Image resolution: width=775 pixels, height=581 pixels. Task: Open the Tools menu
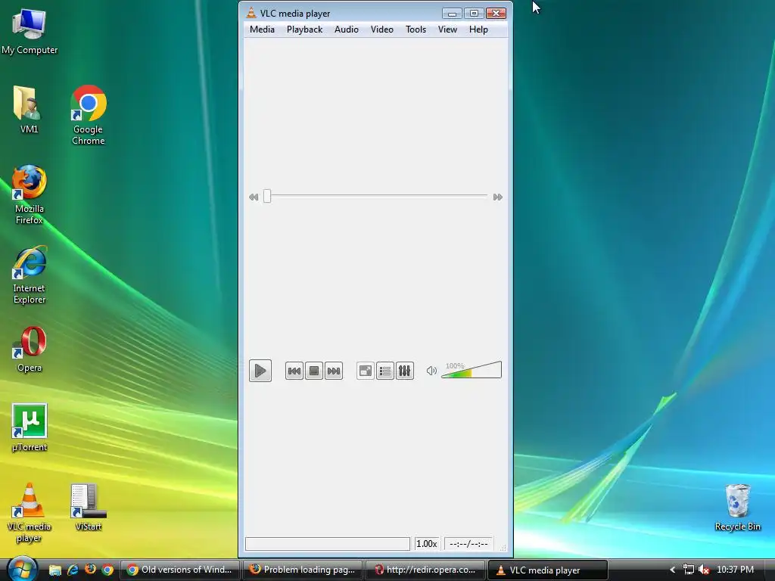[416, 30]
